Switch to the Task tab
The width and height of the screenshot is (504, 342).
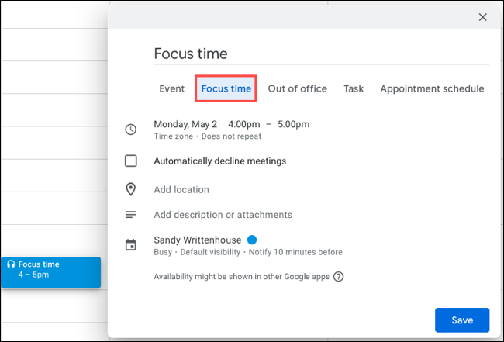(x=354, y=89)
